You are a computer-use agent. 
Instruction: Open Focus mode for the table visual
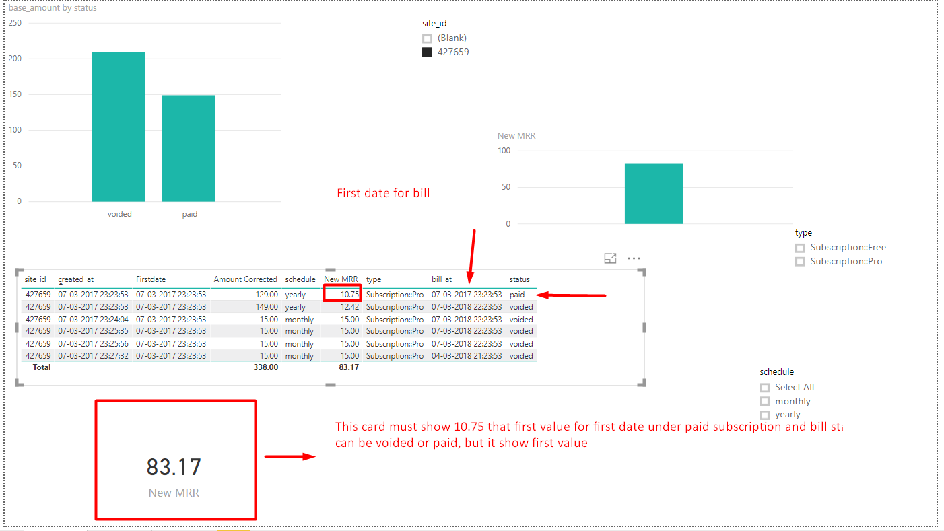tap(610, 258)
